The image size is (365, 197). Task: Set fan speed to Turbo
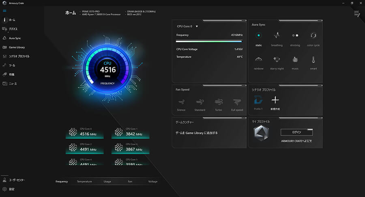click(219, 102)
